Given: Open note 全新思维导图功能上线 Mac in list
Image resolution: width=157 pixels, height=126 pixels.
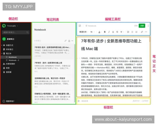Looking at the screenshot, I should point(53,51).
